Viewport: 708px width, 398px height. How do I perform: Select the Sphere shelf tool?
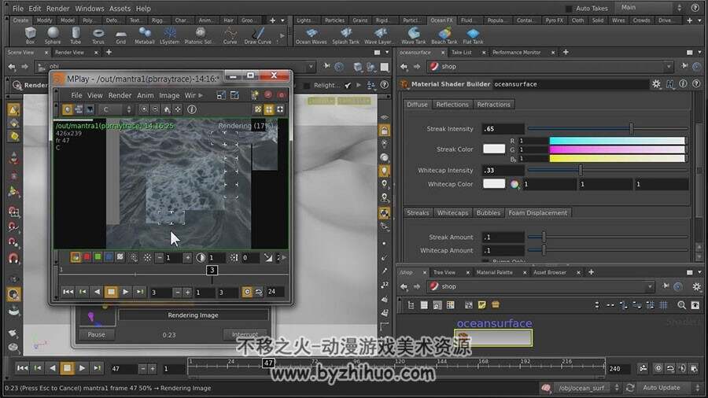pyautogui.click(x=53, y=35)
